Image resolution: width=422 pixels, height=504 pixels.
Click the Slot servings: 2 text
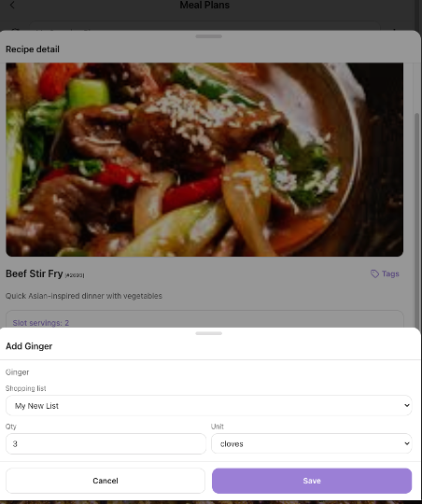coord(41,323)
